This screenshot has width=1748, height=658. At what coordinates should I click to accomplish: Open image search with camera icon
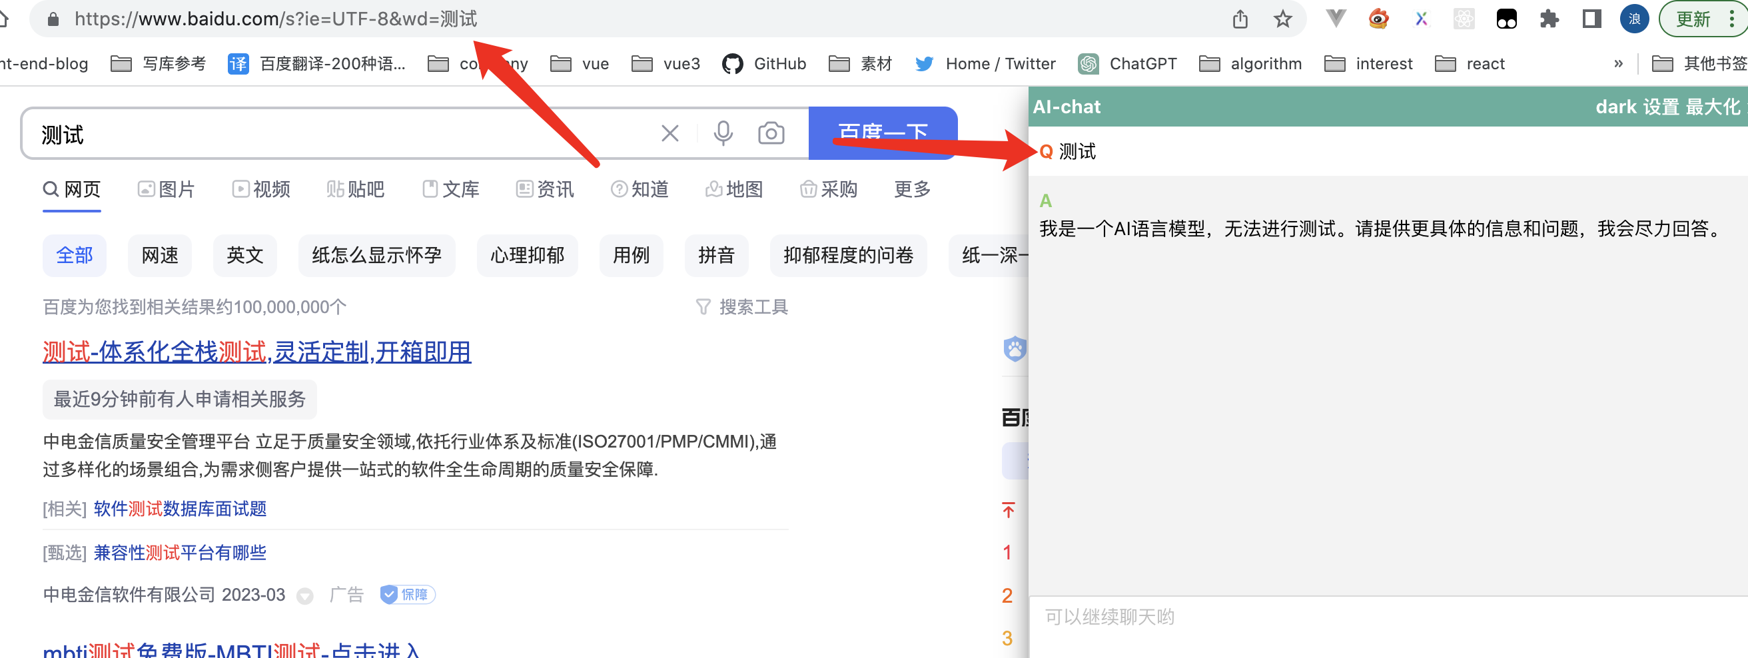771,134
